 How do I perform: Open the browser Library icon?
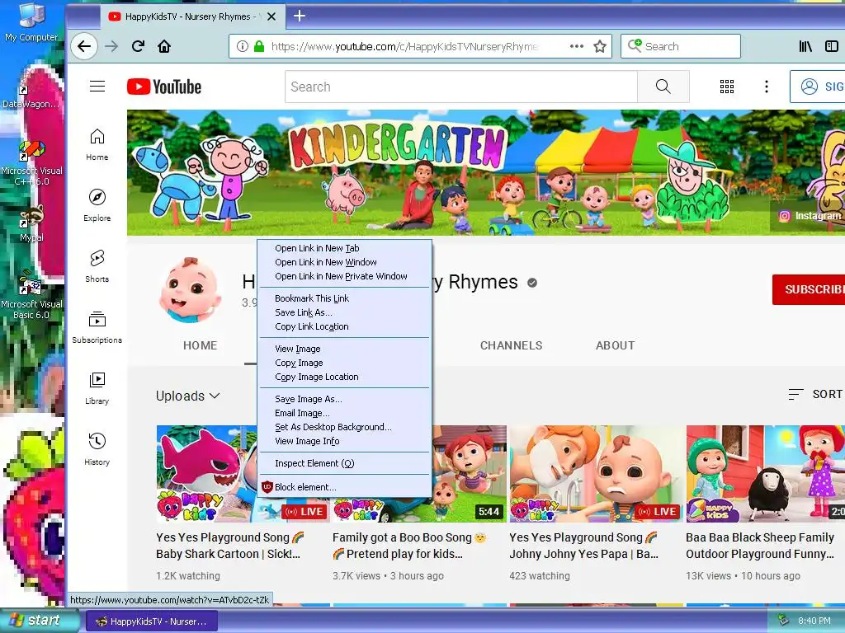click(805, 46)
